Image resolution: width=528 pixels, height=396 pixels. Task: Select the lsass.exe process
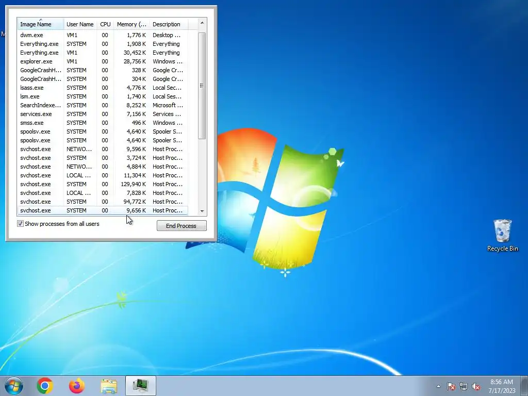click(x=103, y=88)
